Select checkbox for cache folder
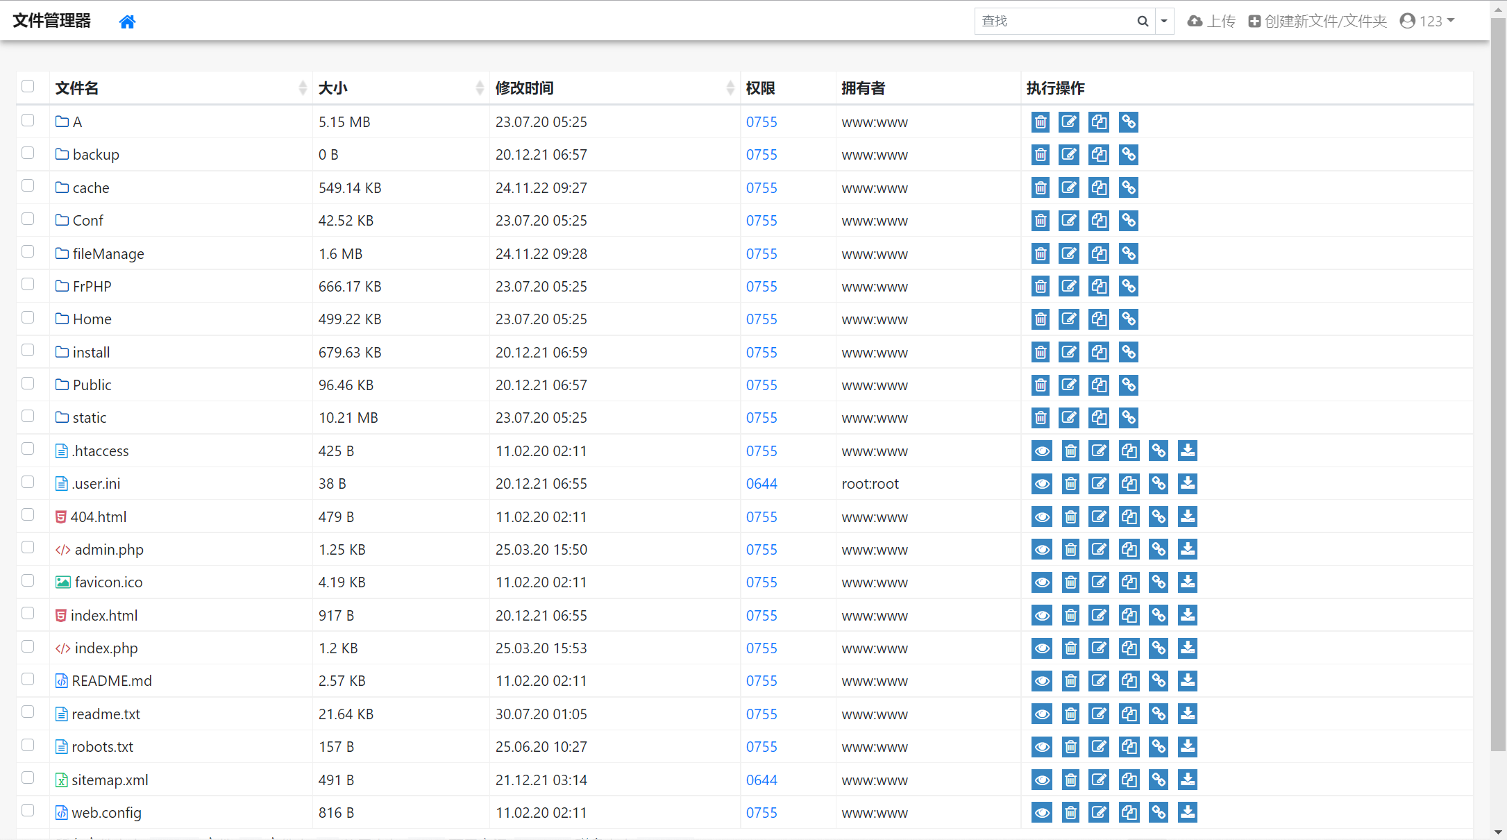Viewport: 1507px width, 840px height. point(28,185)
